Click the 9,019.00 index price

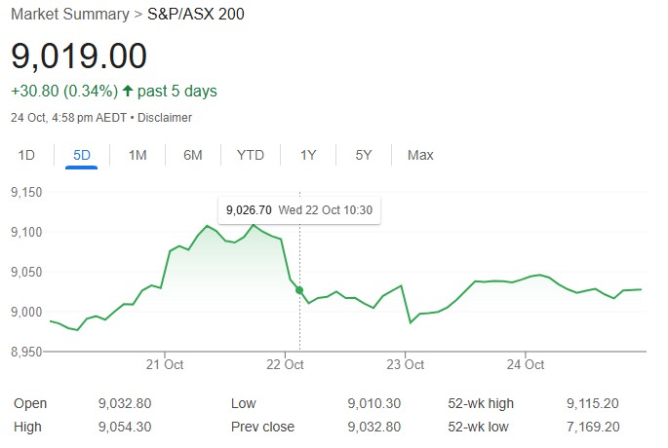click(x=79, y=56)
